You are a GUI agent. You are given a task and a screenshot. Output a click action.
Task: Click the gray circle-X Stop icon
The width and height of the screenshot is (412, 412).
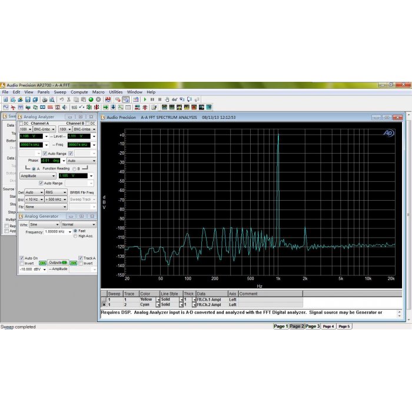click(x=98, y=99)
